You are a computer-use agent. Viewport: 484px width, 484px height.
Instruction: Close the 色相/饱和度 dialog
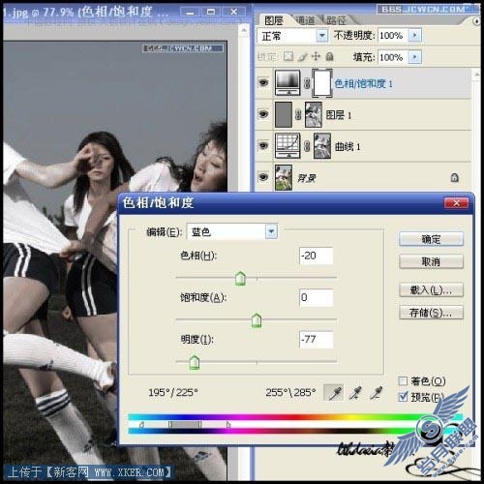tap(456, 203)
